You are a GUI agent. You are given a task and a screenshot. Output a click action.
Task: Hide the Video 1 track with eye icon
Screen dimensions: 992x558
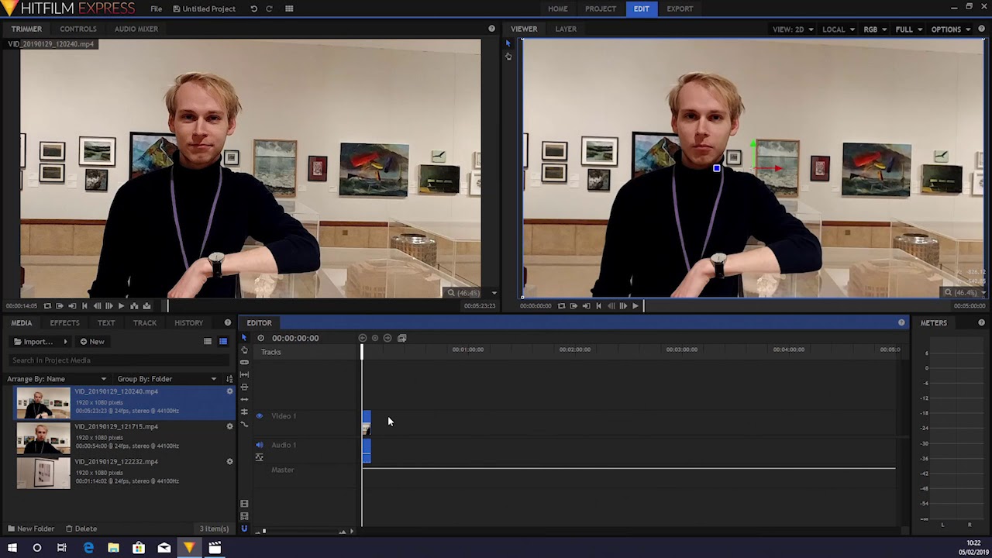pyautogui.click(x=259, y=416)
